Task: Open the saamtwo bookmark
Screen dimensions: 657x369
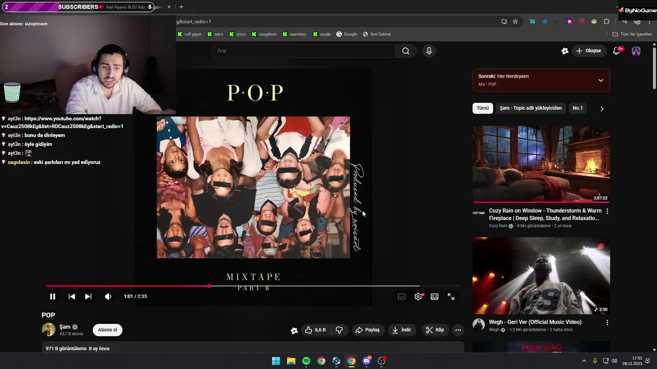Action: point(294,34)
